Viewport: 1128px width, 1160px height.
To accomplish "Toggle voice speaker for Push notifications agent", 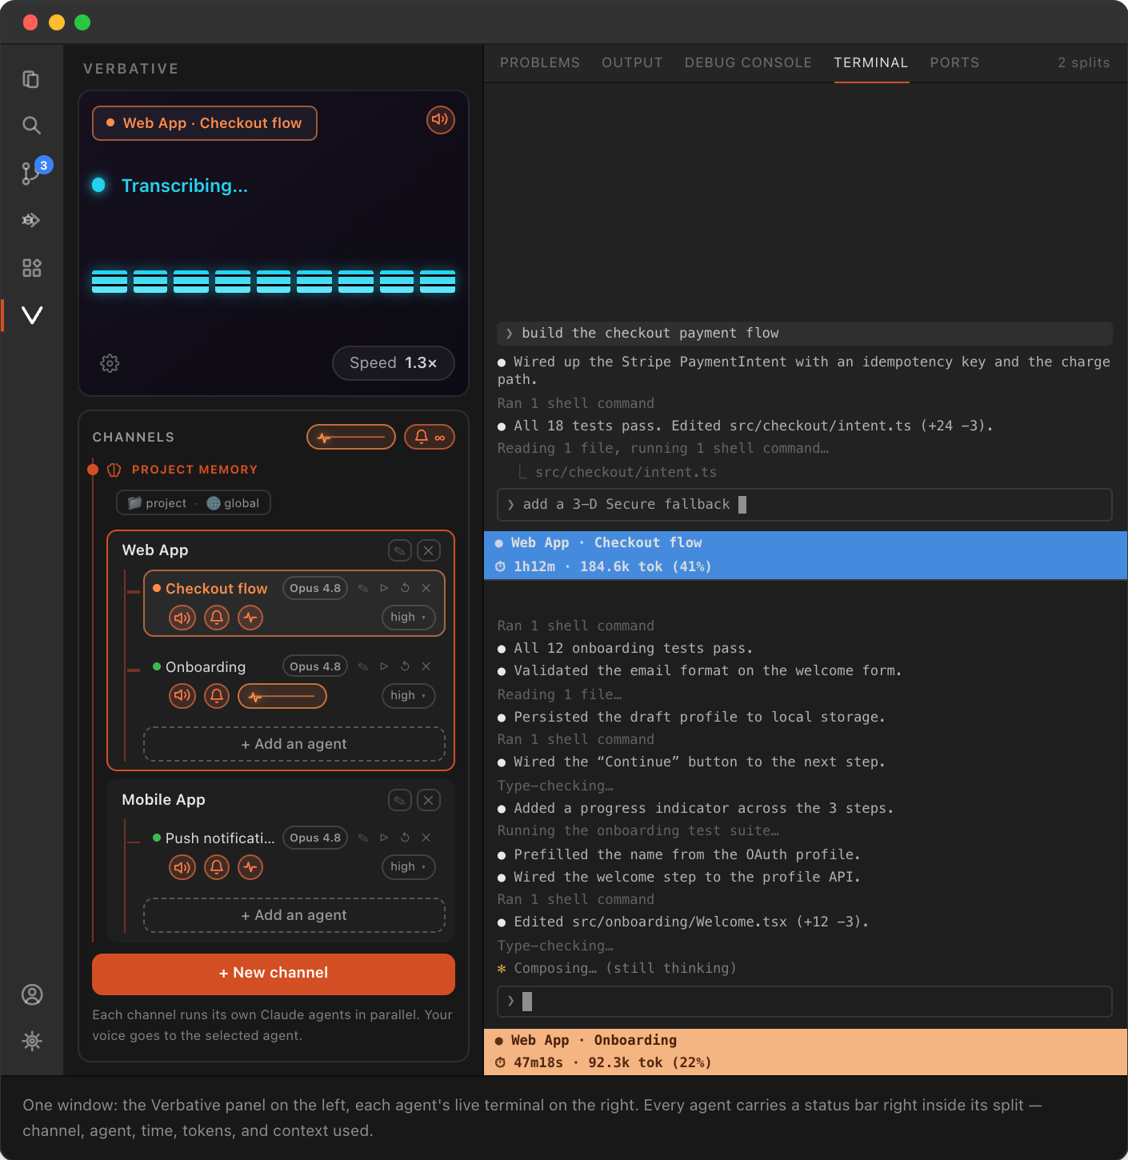I will [x=182, y=867].
